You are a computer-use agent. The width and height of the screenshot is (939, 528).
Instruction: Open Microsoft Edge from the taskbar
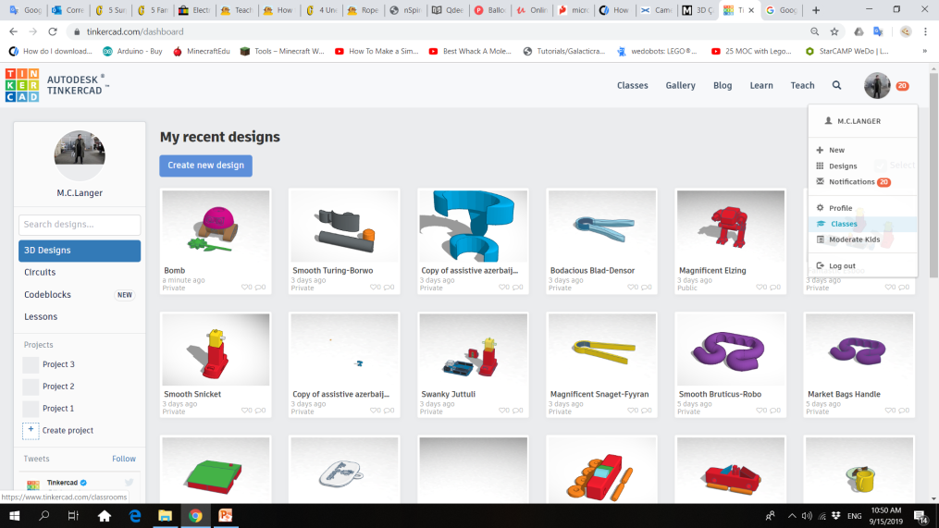pyautogui.click(x=135, y=515)
